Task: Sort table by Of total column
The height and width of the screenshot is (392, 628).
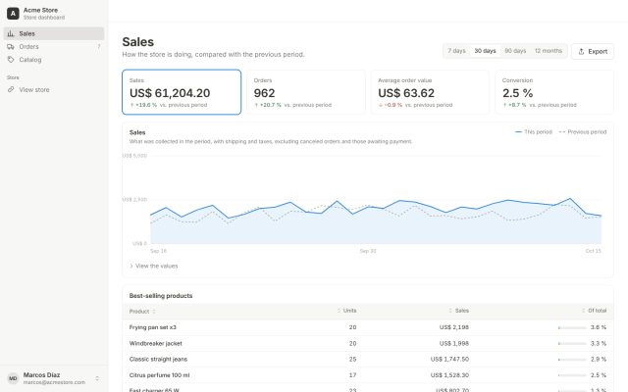Action: click(595, 311)
